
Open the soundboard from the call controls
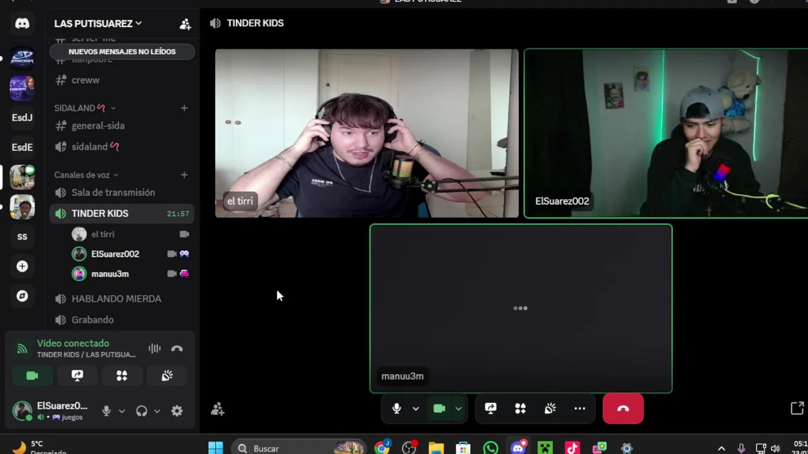(x=550, y=409)
